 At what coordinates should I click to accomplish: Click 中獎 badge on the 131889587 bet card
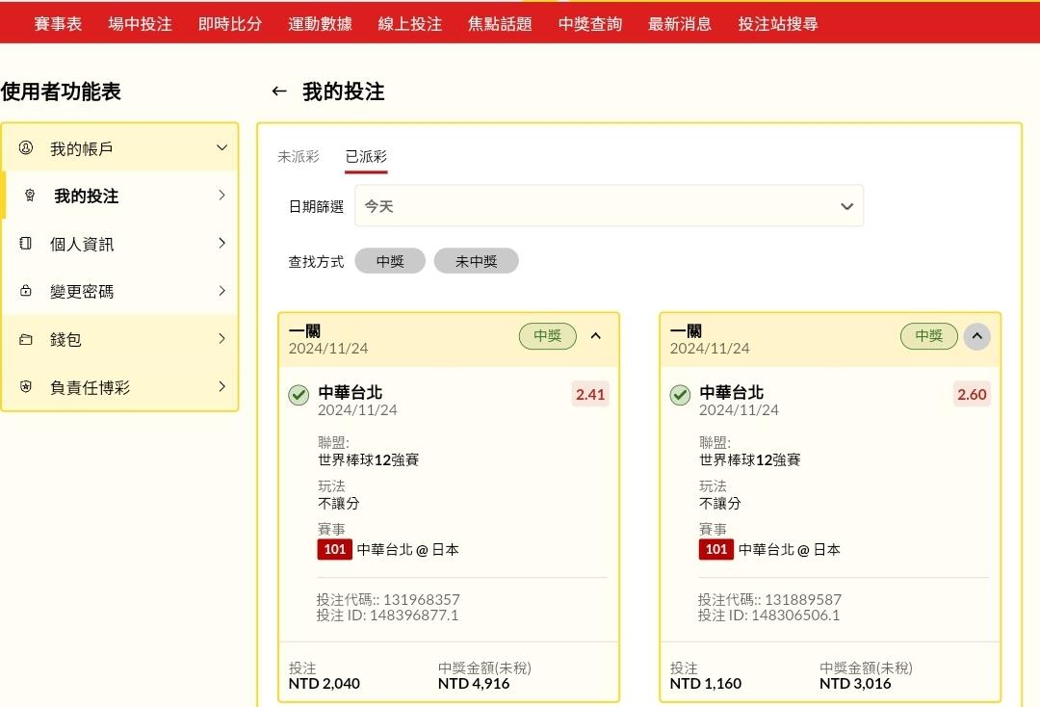[x=929, y=335]
